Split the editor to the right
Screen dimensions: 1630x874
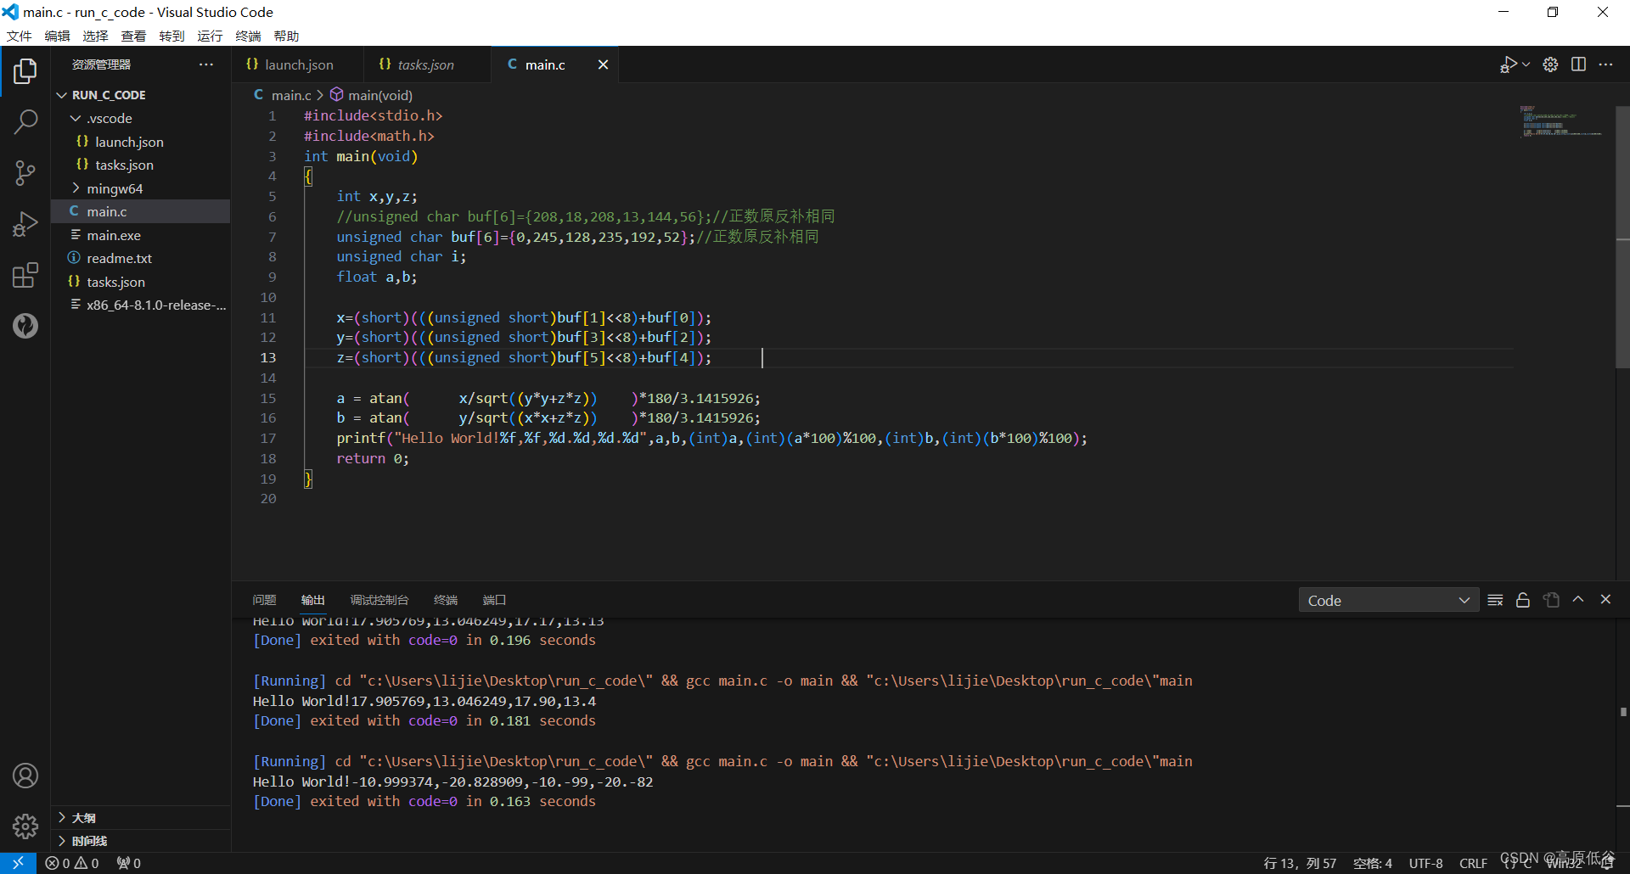pos(1578,64)
